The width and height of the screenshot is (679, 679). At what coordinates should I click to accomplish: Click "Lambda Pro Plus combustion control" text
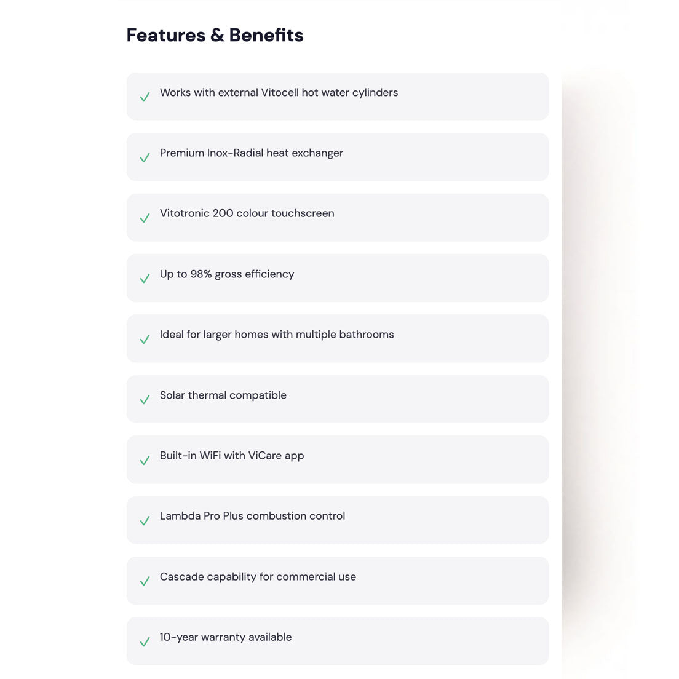point(252,516)
